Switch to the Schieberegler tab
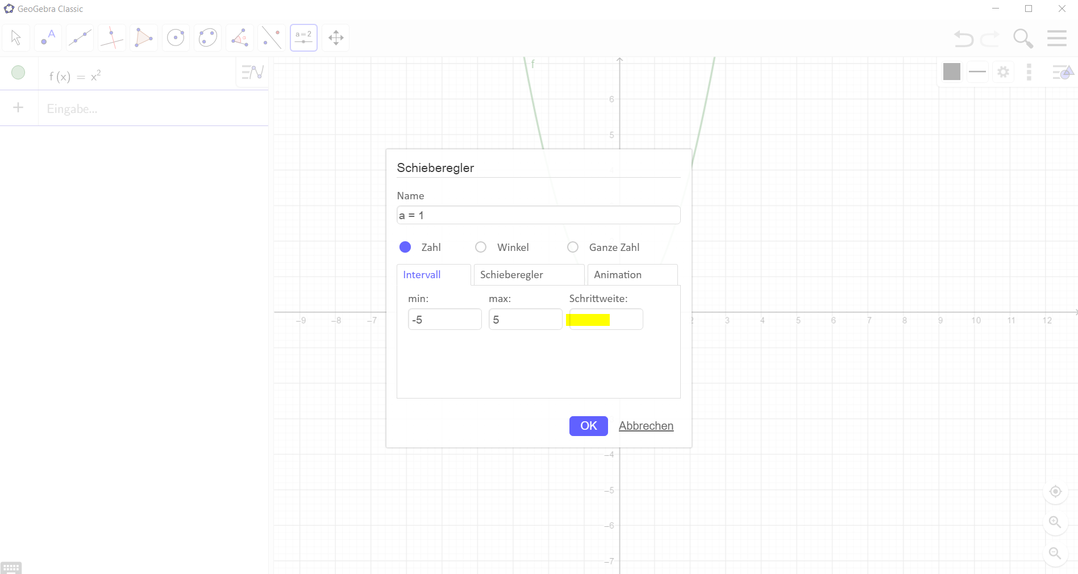1078x574 pixels. [x=529, y=275]
